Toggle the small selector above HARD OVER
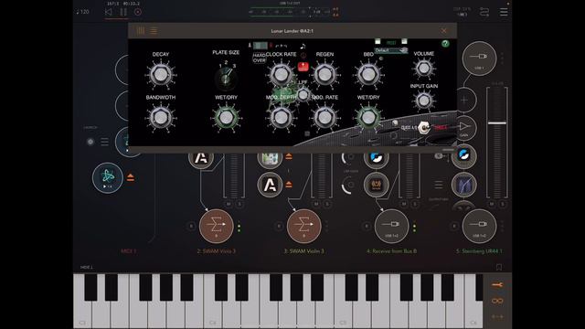The width and height of the screenshot is (585, 329). [260, 46]
